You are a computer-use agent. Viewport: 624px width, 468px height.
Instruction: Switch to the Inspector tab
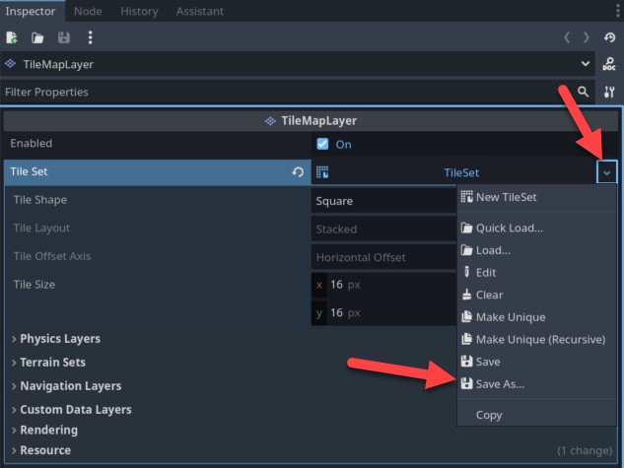(31, 11)
